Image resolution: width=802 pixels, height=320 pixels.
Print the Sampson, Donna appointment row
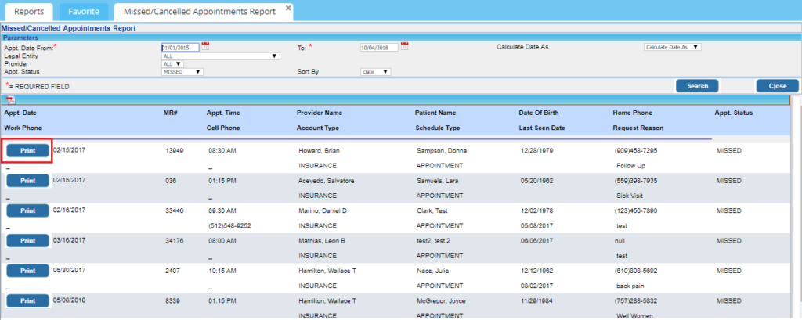[x=27, y=151]
